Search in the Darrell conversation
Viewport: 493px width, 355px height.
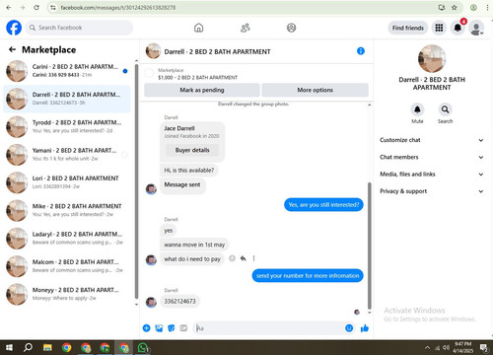point(445,109)
